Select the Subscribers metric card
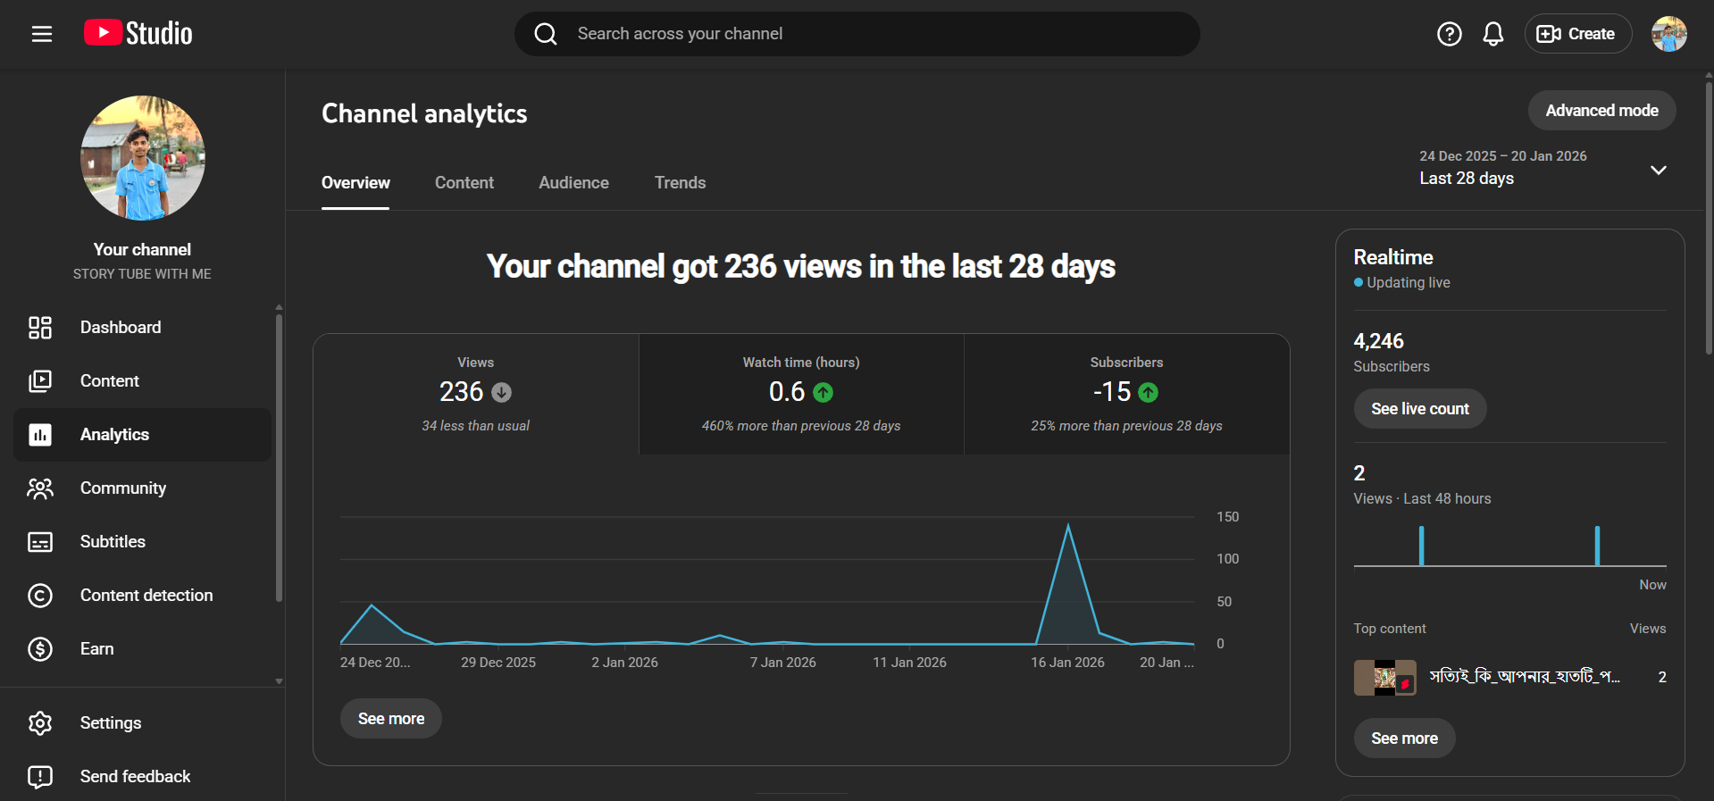The height and width of the screenshot is (801, 1714). coord(1125,394)
